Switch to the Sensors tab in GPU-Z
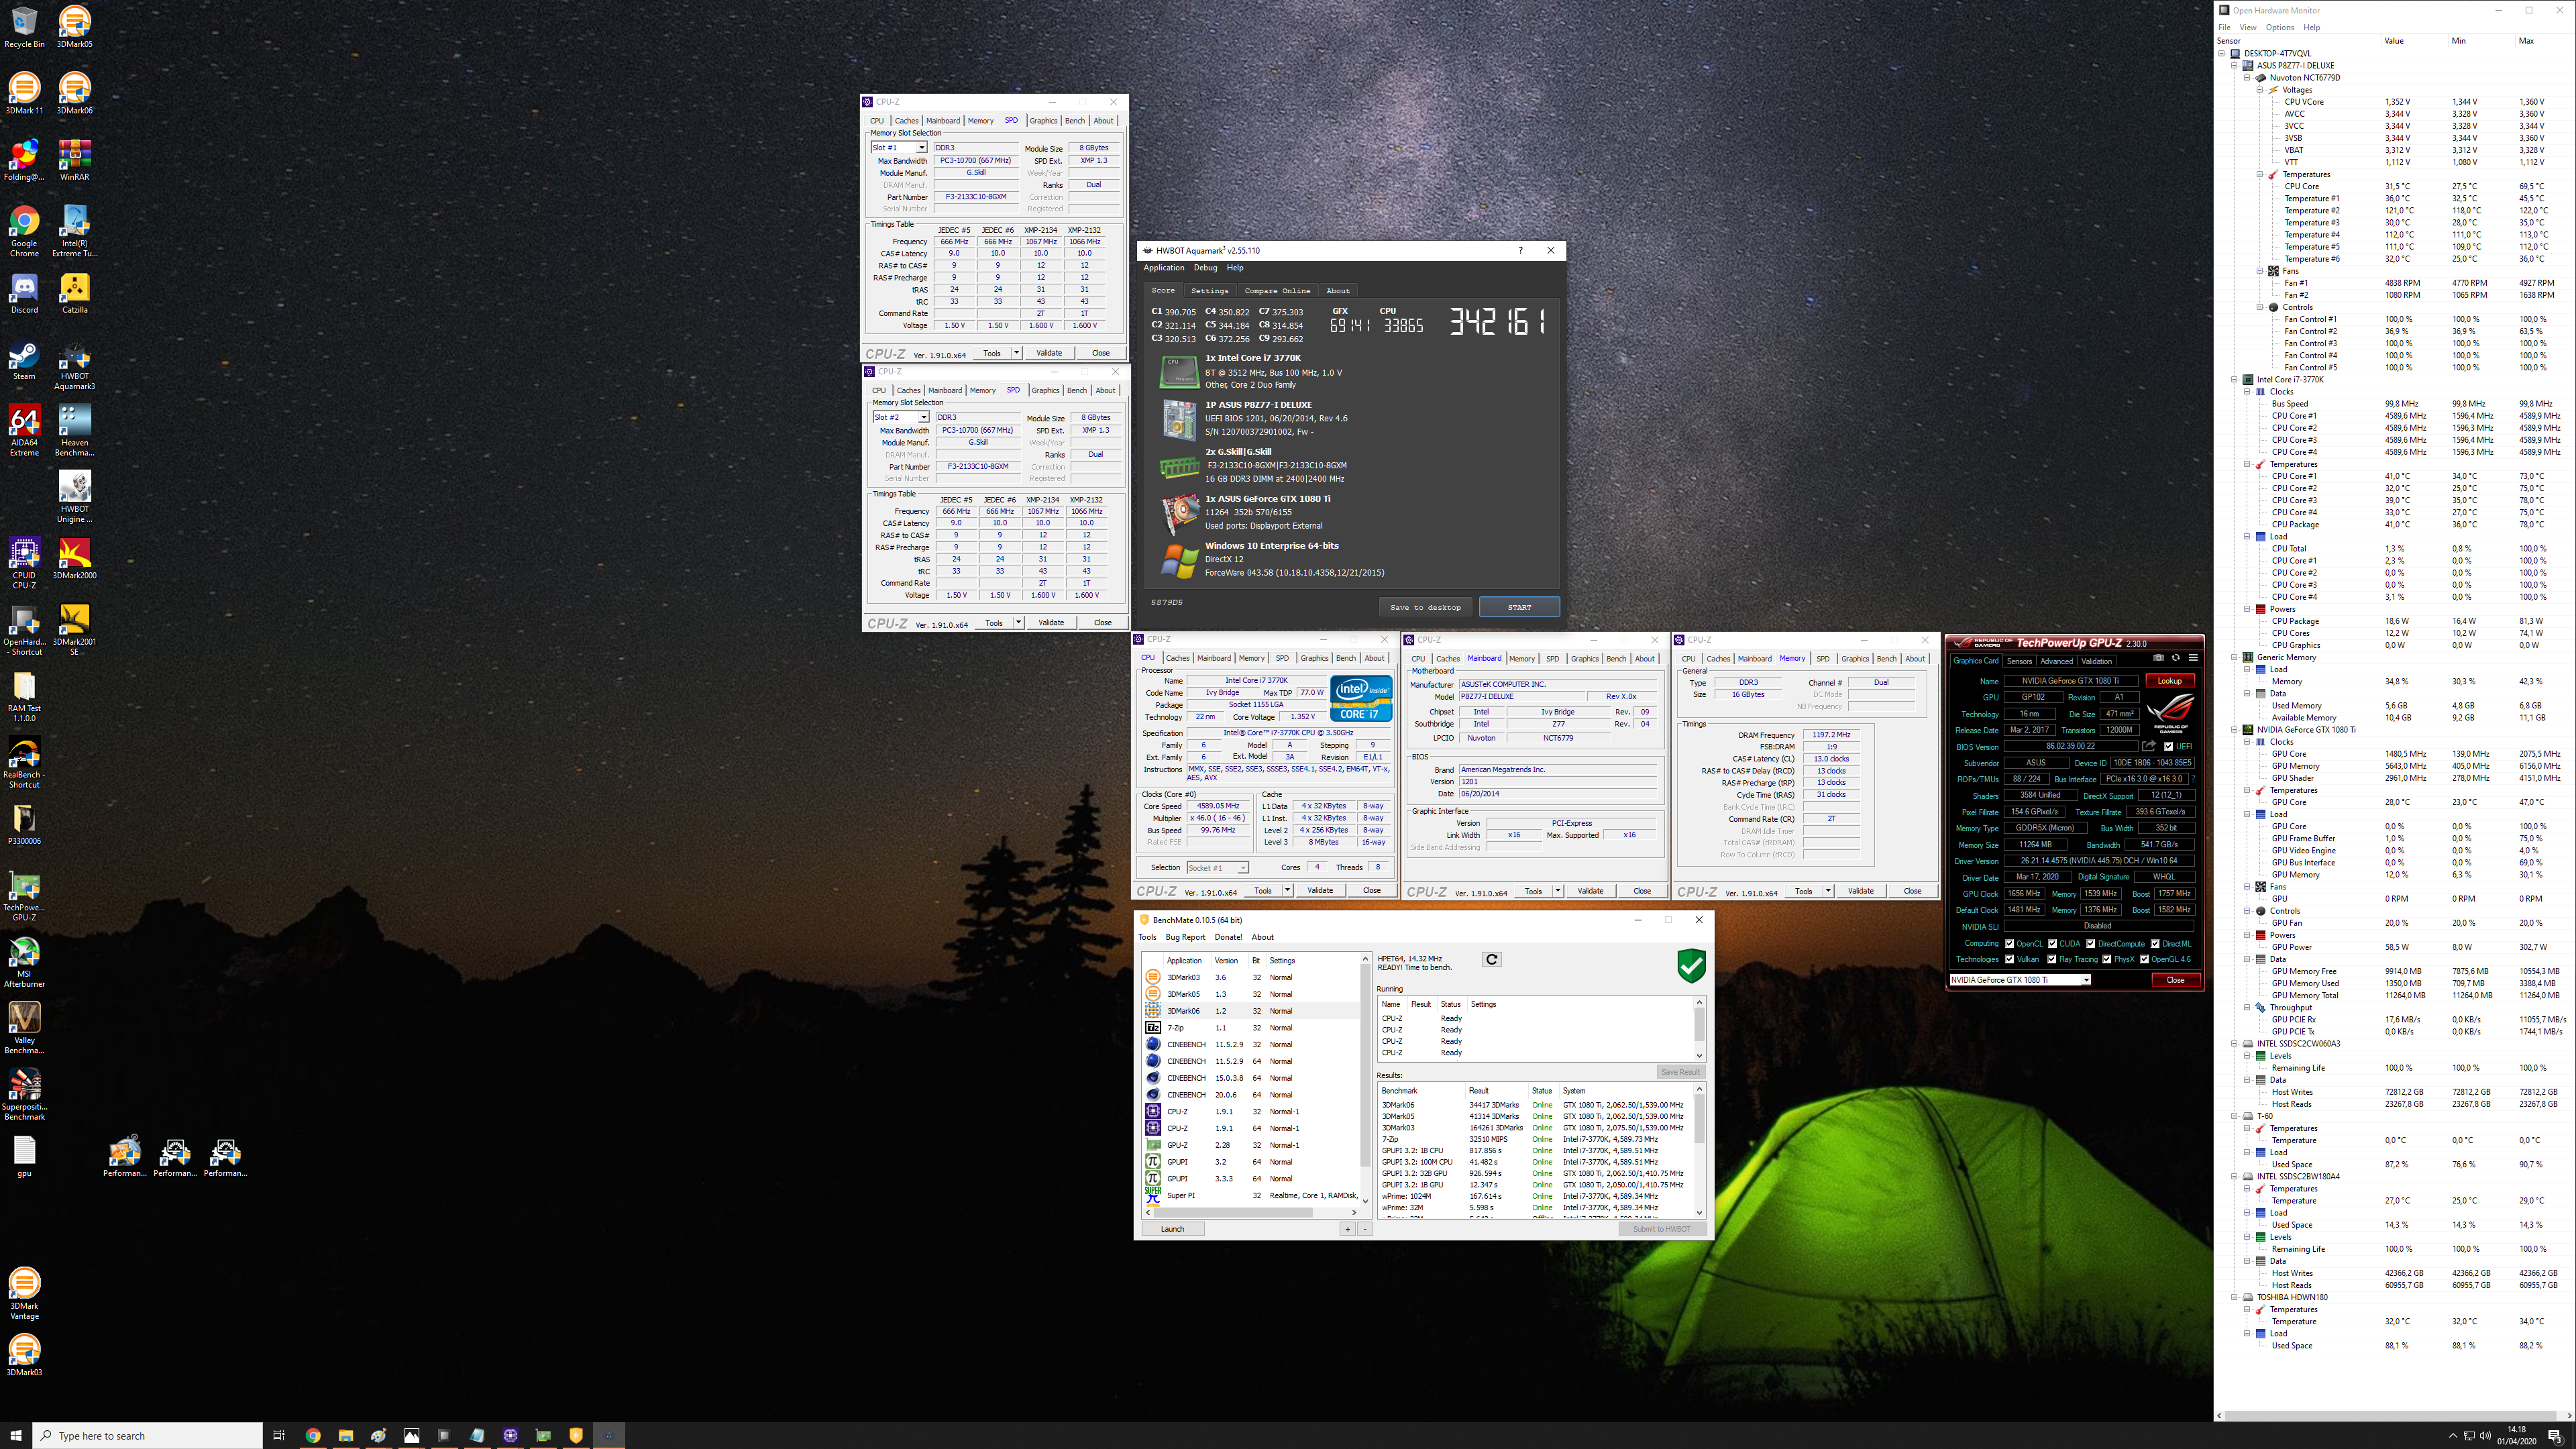2576x1449 pixels. 2019,661
